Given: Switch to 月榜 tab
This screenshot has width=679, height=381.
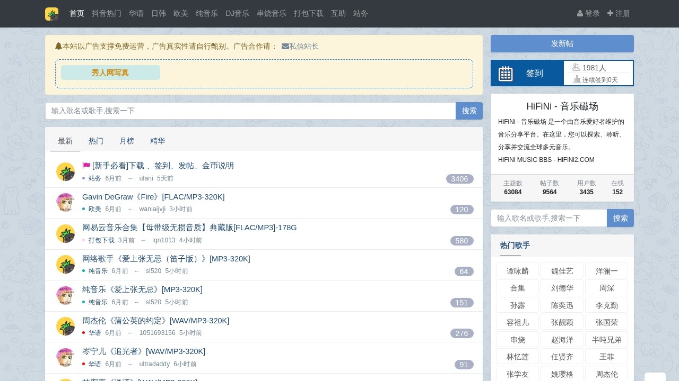Looking at the screenshot, I should tap(127, 141).
